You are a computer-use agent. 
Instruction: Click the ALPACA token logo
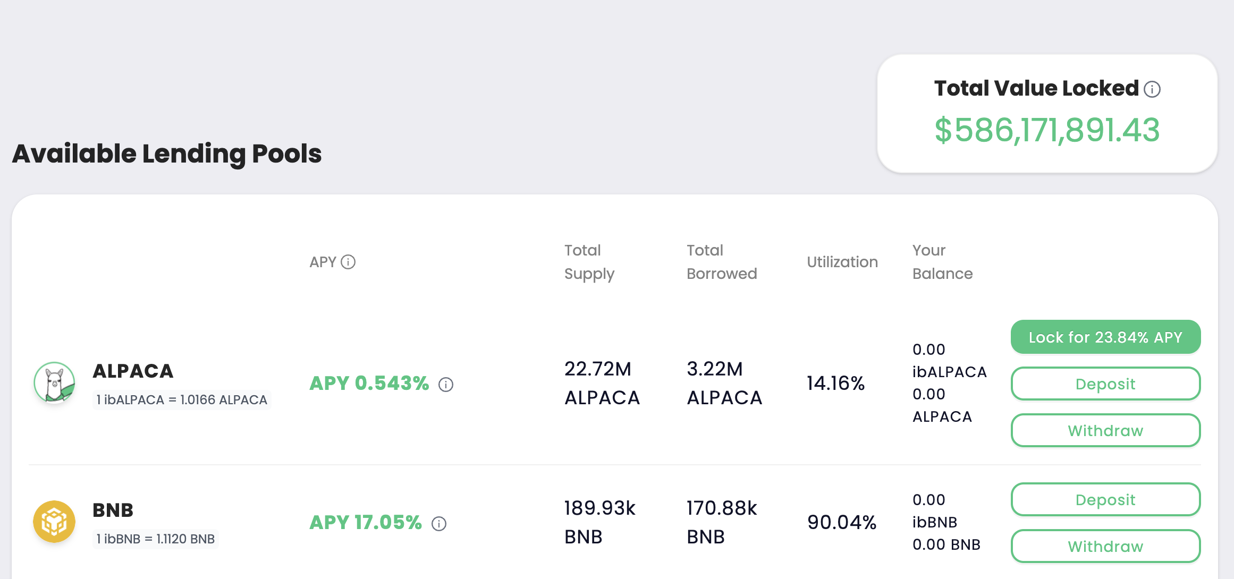tap(54, 382)
